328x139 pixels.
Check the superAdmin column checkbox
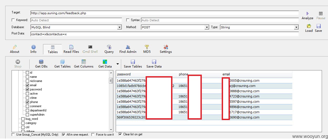coord(27,115)
